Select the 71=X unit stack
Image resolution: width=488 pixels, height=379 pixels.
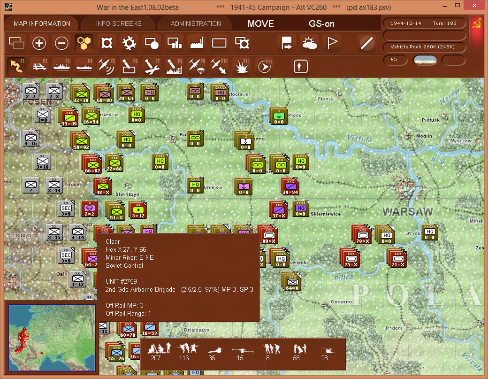[x=397, y=258]
